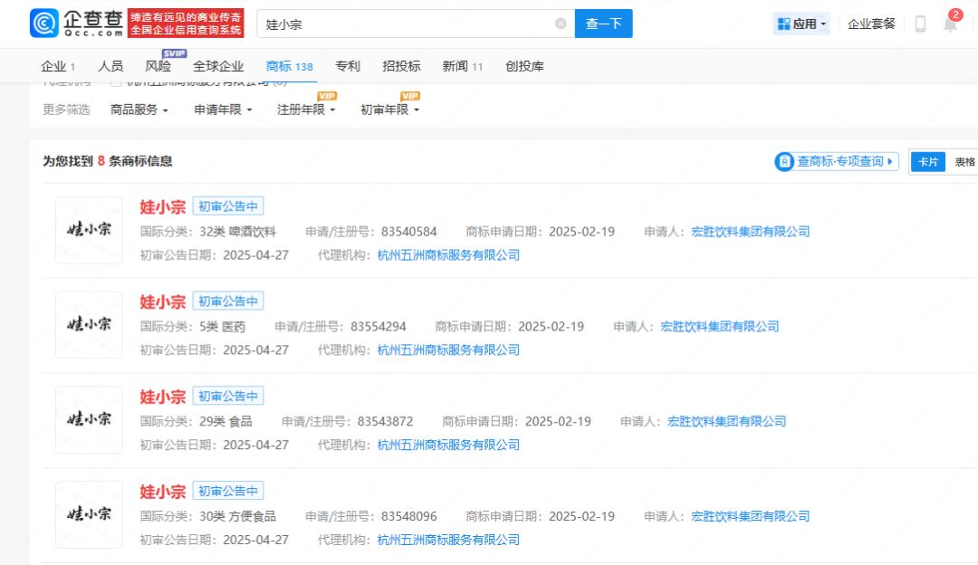Click the mobile phone app icon
The width and height of the screenshot is (978, 565).
(x=920, y=24)
